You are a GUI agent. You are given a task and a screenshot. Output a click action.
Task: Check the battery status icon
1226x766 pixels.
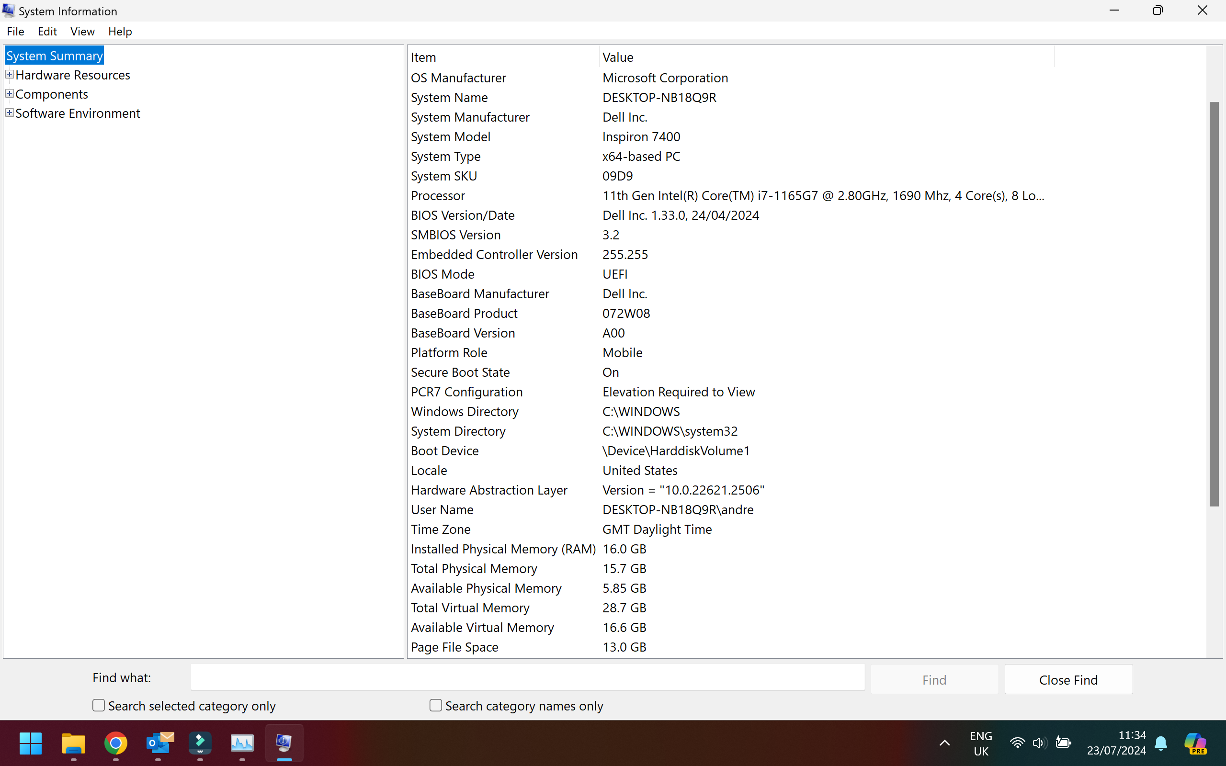pos(1063,743)
